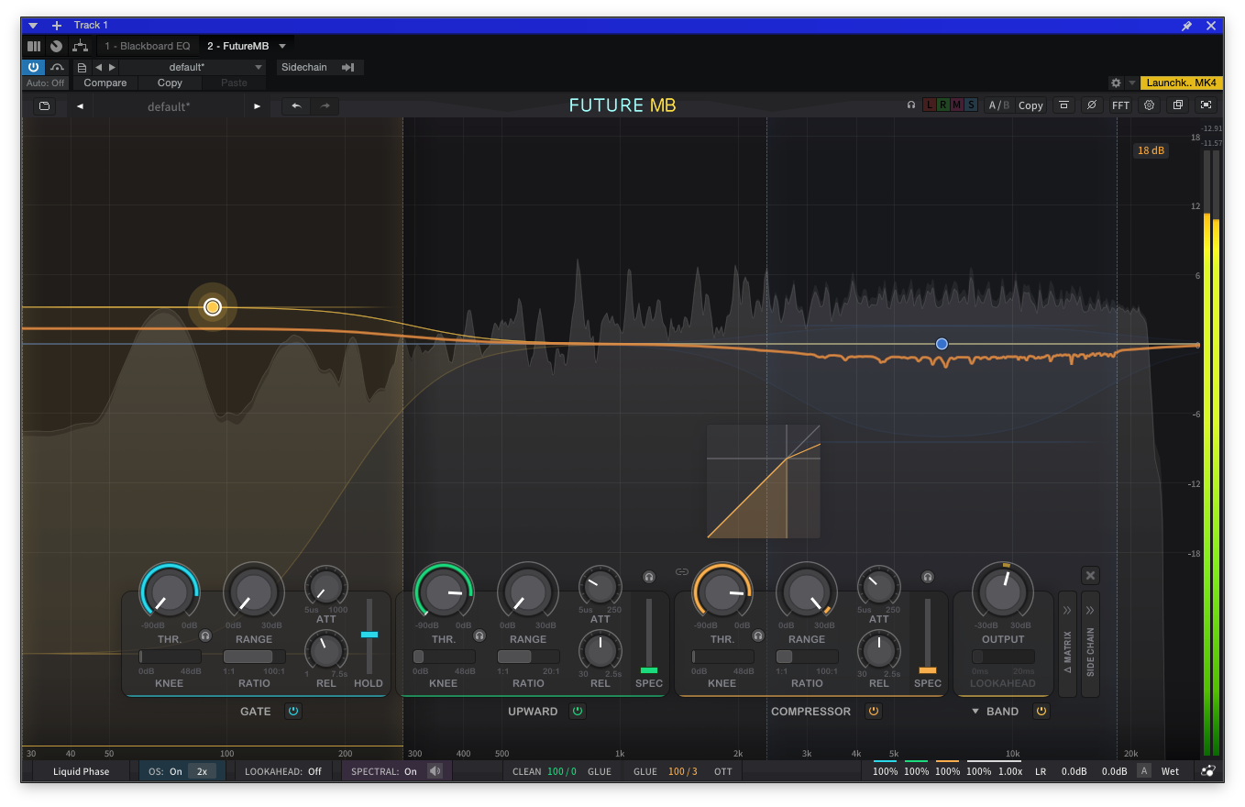
Task: Click compressor listen headphones above SPEC
Action: (x=928, y=577)
